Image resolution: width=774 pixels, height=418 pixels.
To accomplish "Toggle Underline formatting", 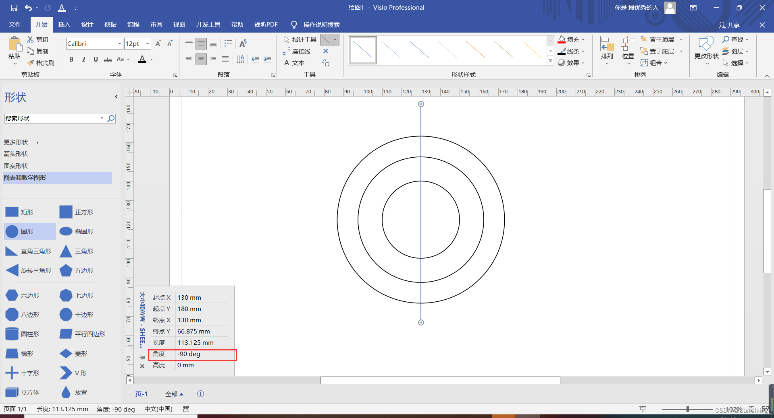I will point(96,60).
